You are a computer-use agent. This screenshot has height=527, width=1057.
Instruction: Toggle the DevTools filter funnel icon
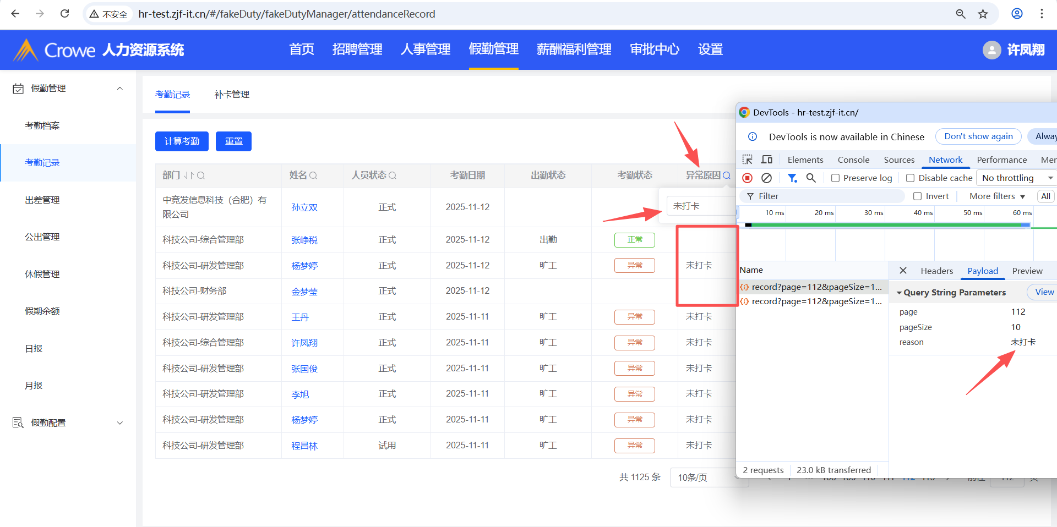click(x=792, y=178)
